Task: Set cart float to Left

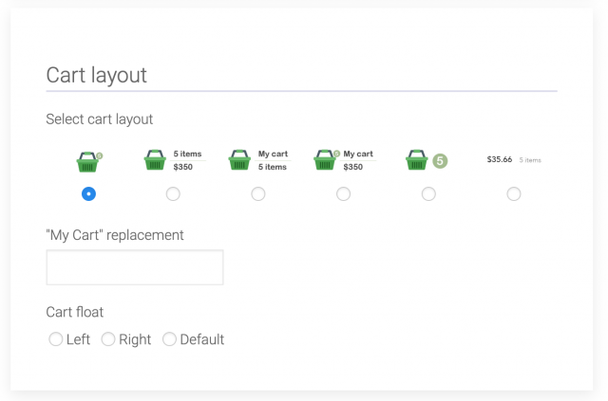Action: point(56,339)
